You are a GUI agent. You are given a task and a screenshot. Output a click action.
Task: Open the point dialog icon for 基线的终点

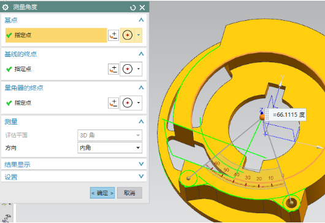pos(113,69)
